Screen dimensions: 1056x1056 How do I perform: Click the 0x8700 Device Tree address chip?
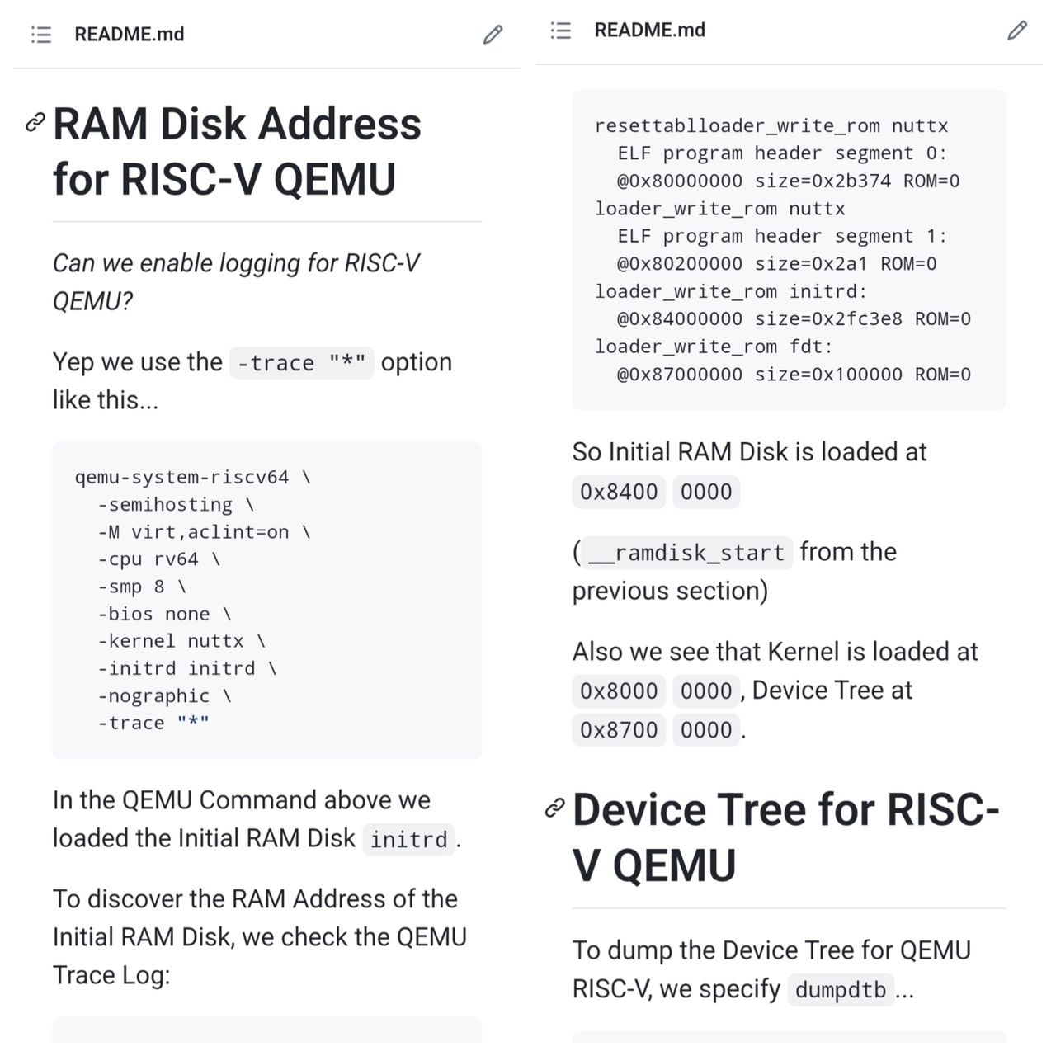click(x=619, y=730)
